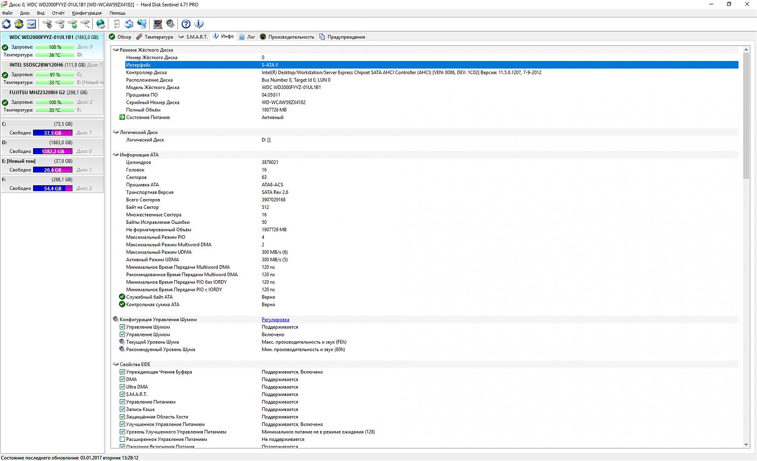
Task: Open the Диск dropdown menu
Action: [25, 13]
